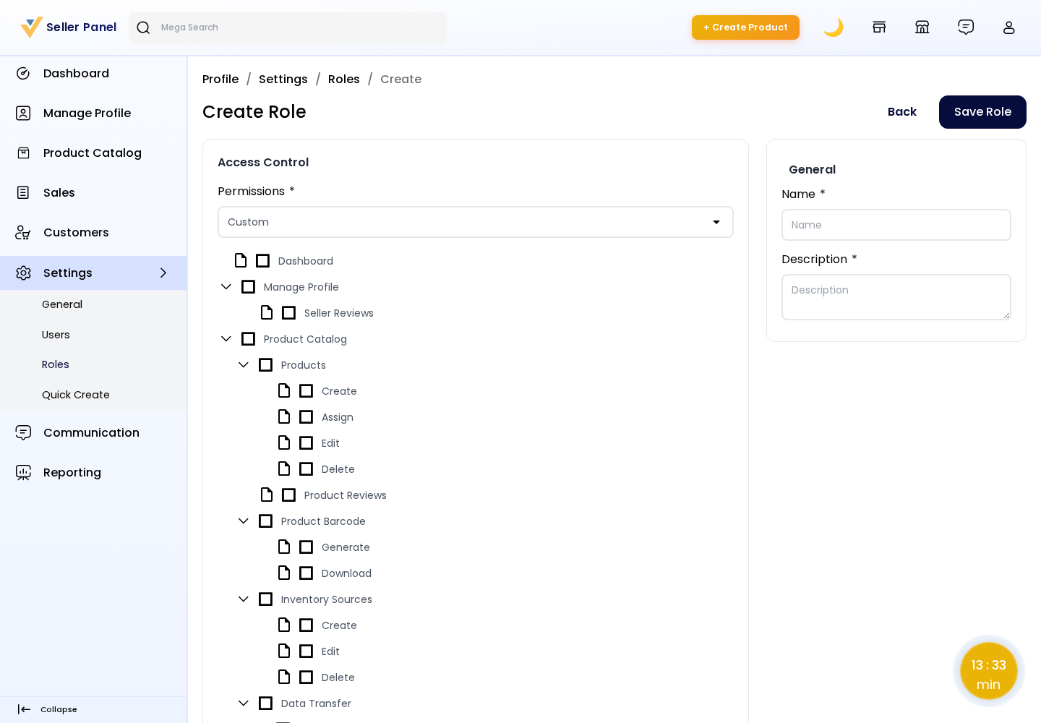This screenshot has height=723, width=1041.
Task: Open the Dashboard menu item
Action: tap(93, 73)
